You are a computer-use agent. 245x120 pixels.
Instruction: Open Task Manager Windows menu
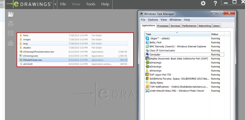pyautogui.click(x=175, y=20)
